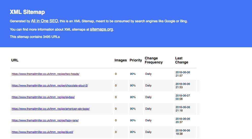Select the Change Frequency column header
This screenshot has height=139, width=252.
[154, 60]
